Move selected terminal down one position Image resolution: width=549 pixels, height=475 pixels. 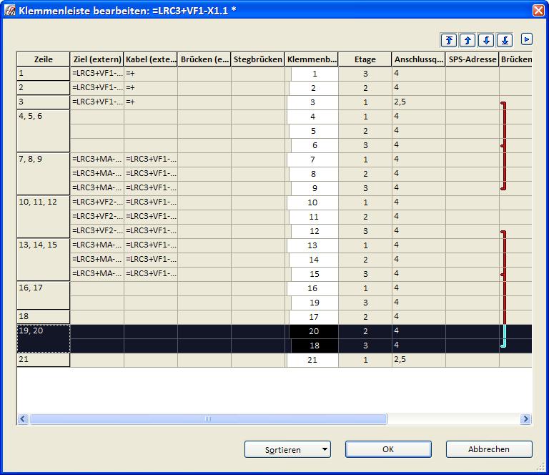[x=486, y=40]
